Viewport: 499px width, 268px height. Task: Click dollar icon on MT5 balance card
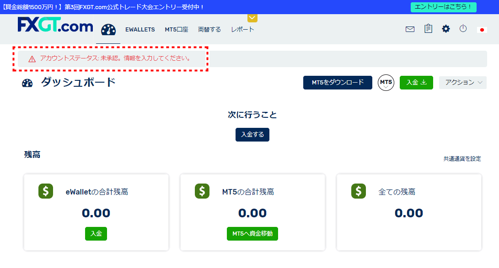[x=202, y=191]
